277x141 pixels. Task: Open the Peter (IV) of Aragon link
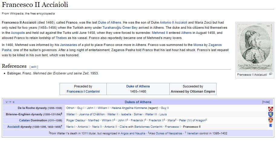pos(192,120)
